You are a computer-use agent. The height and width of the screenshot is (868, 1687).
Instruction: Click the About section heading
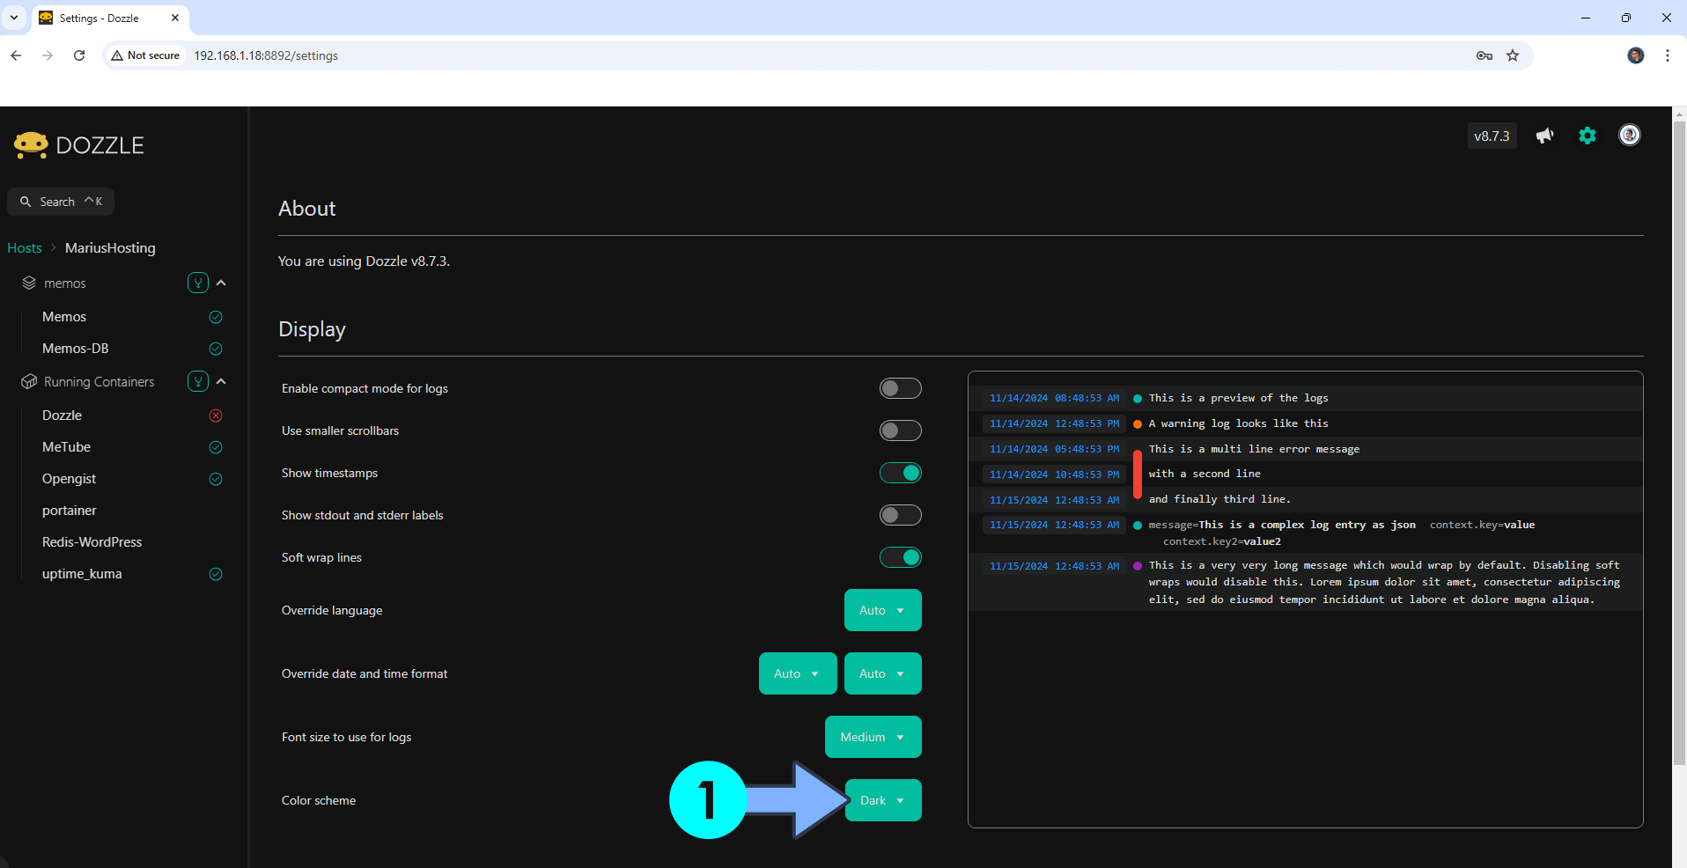pos(307,209)
